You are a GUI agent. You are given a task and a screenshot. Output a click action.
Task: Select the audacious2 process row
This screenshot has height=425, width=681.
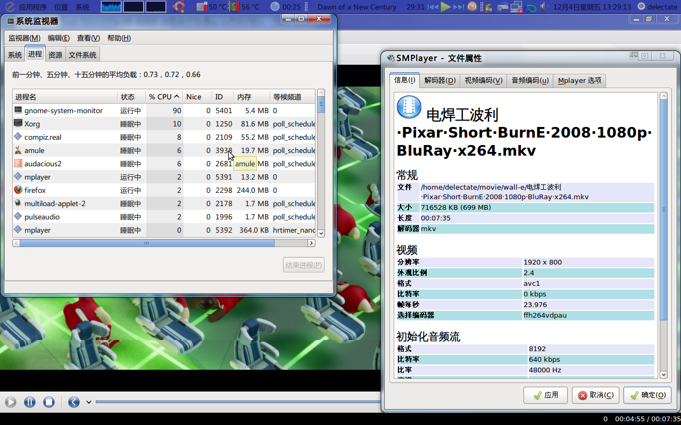click(x=164, y=164)
